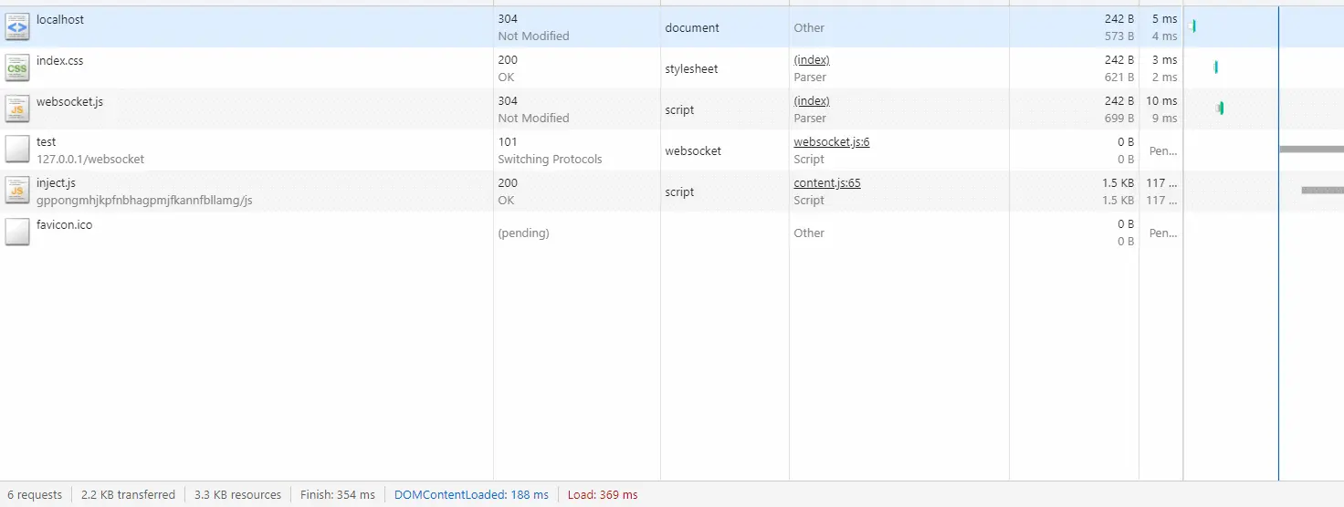Click the inject.js script file icon

[x=17, y=191]
